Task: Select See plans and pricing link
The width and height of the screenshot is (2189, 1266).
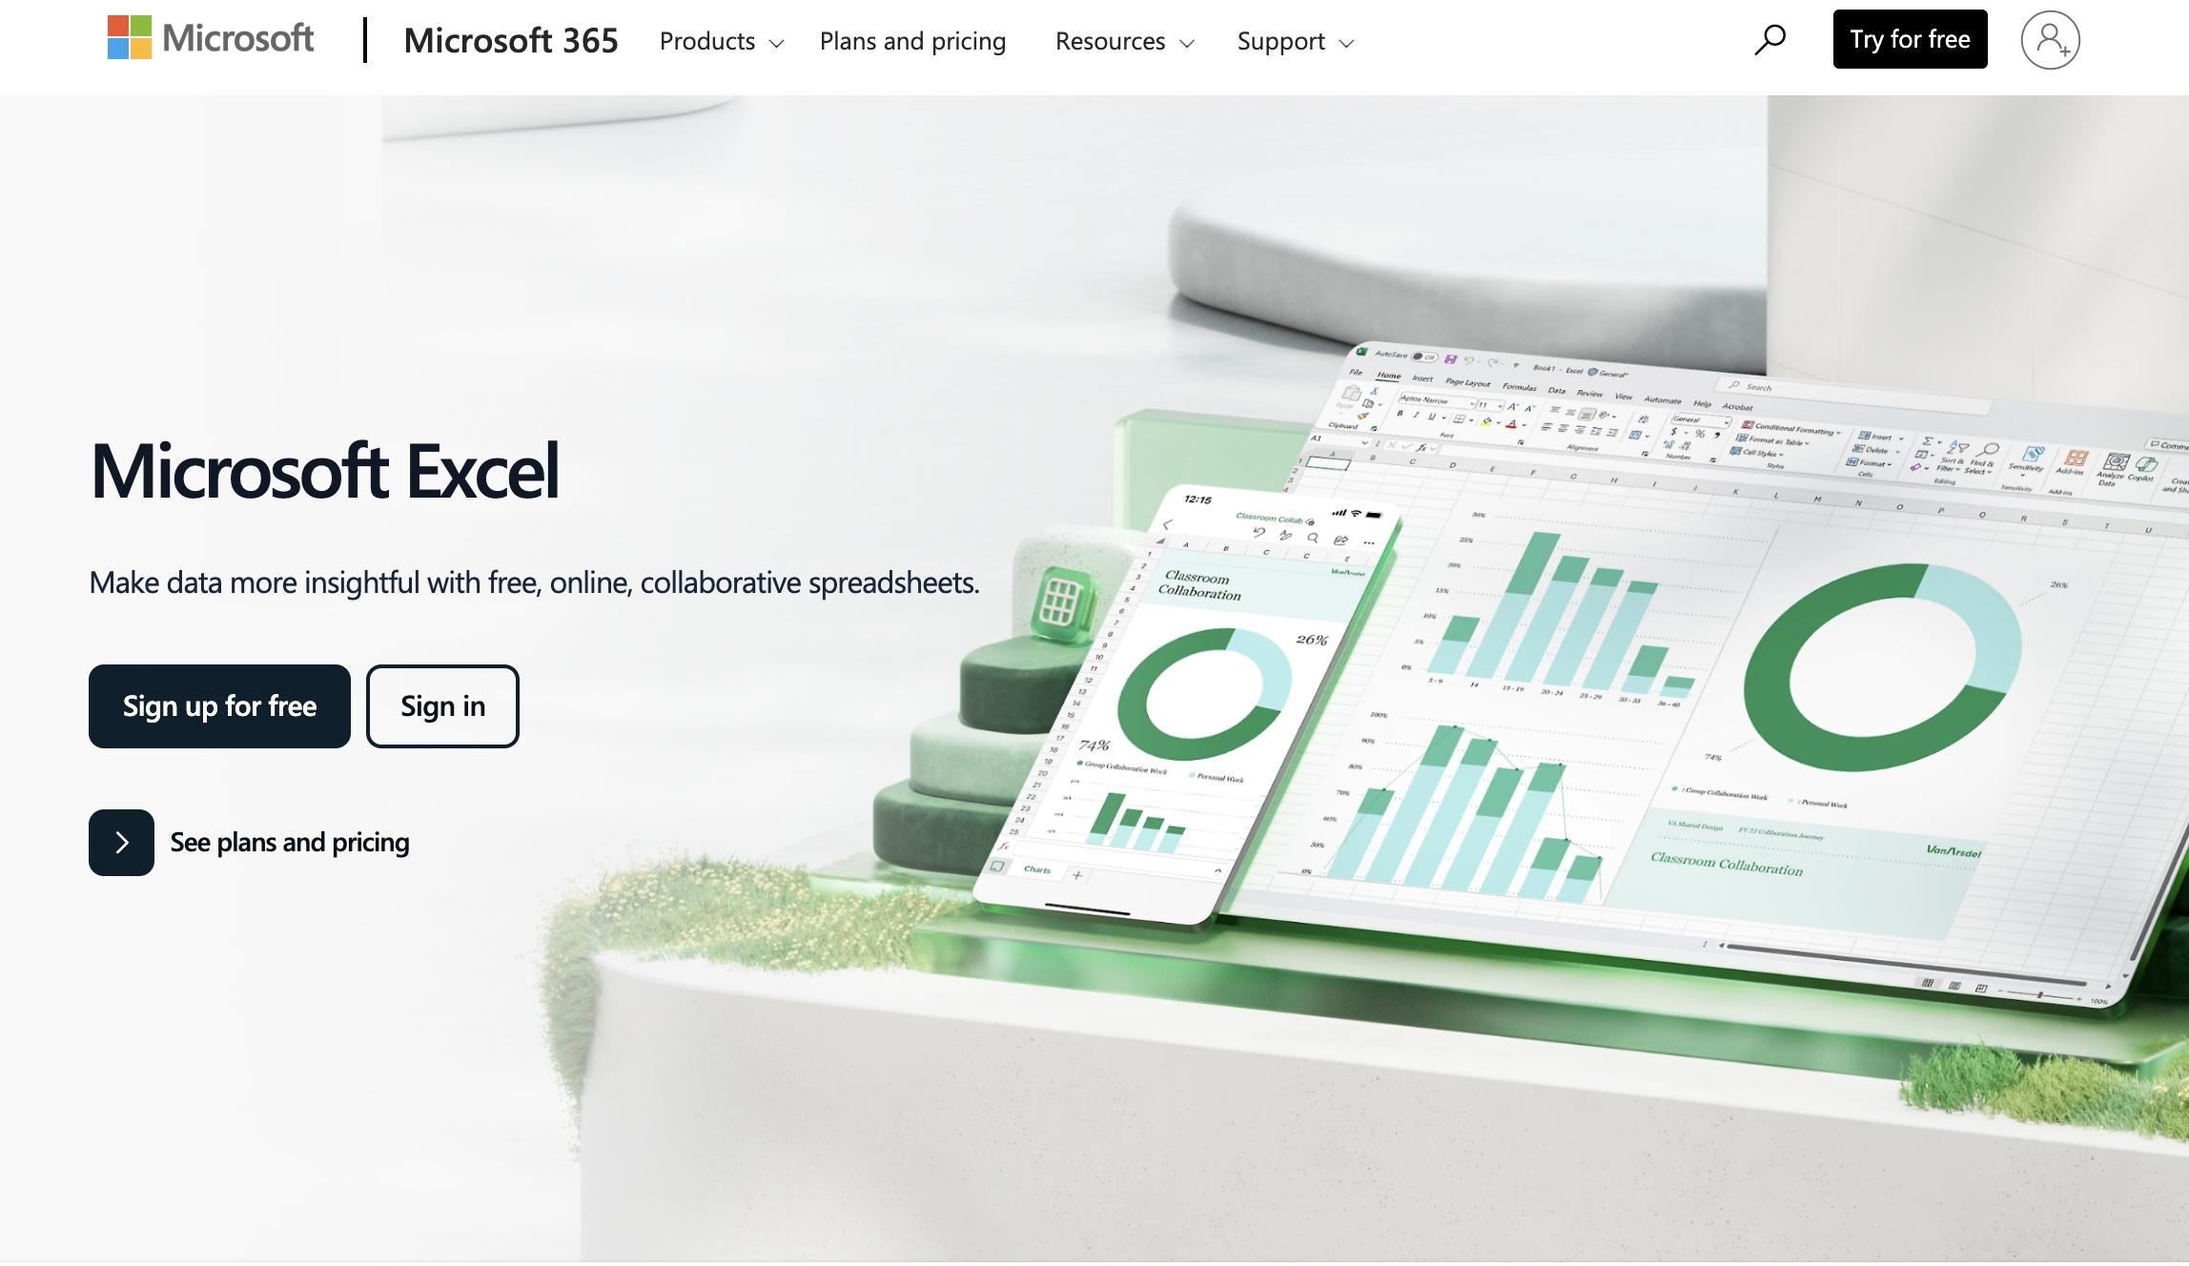Action: 289,841
